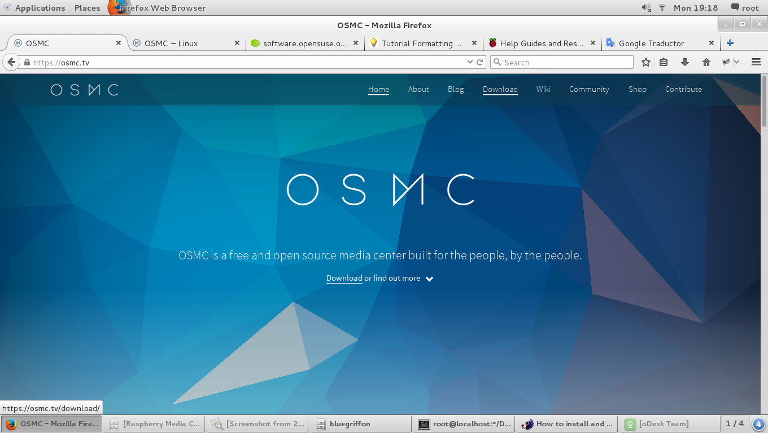768x433 pixels.
Task: Switch to the software.opensuse.org tab
Action: (x=305, y=43)
